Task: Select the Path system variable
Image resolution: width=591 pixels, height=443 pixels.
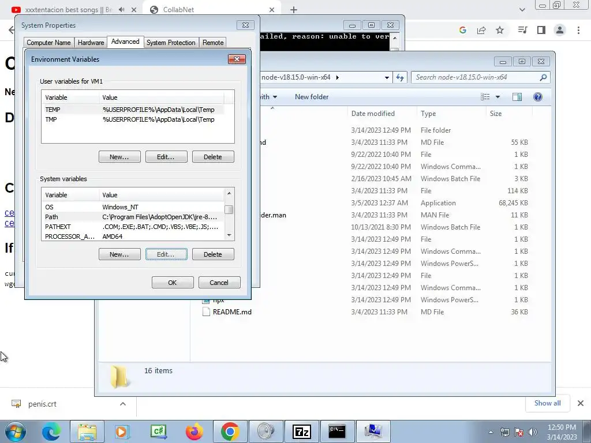Action: coord(133,217)
